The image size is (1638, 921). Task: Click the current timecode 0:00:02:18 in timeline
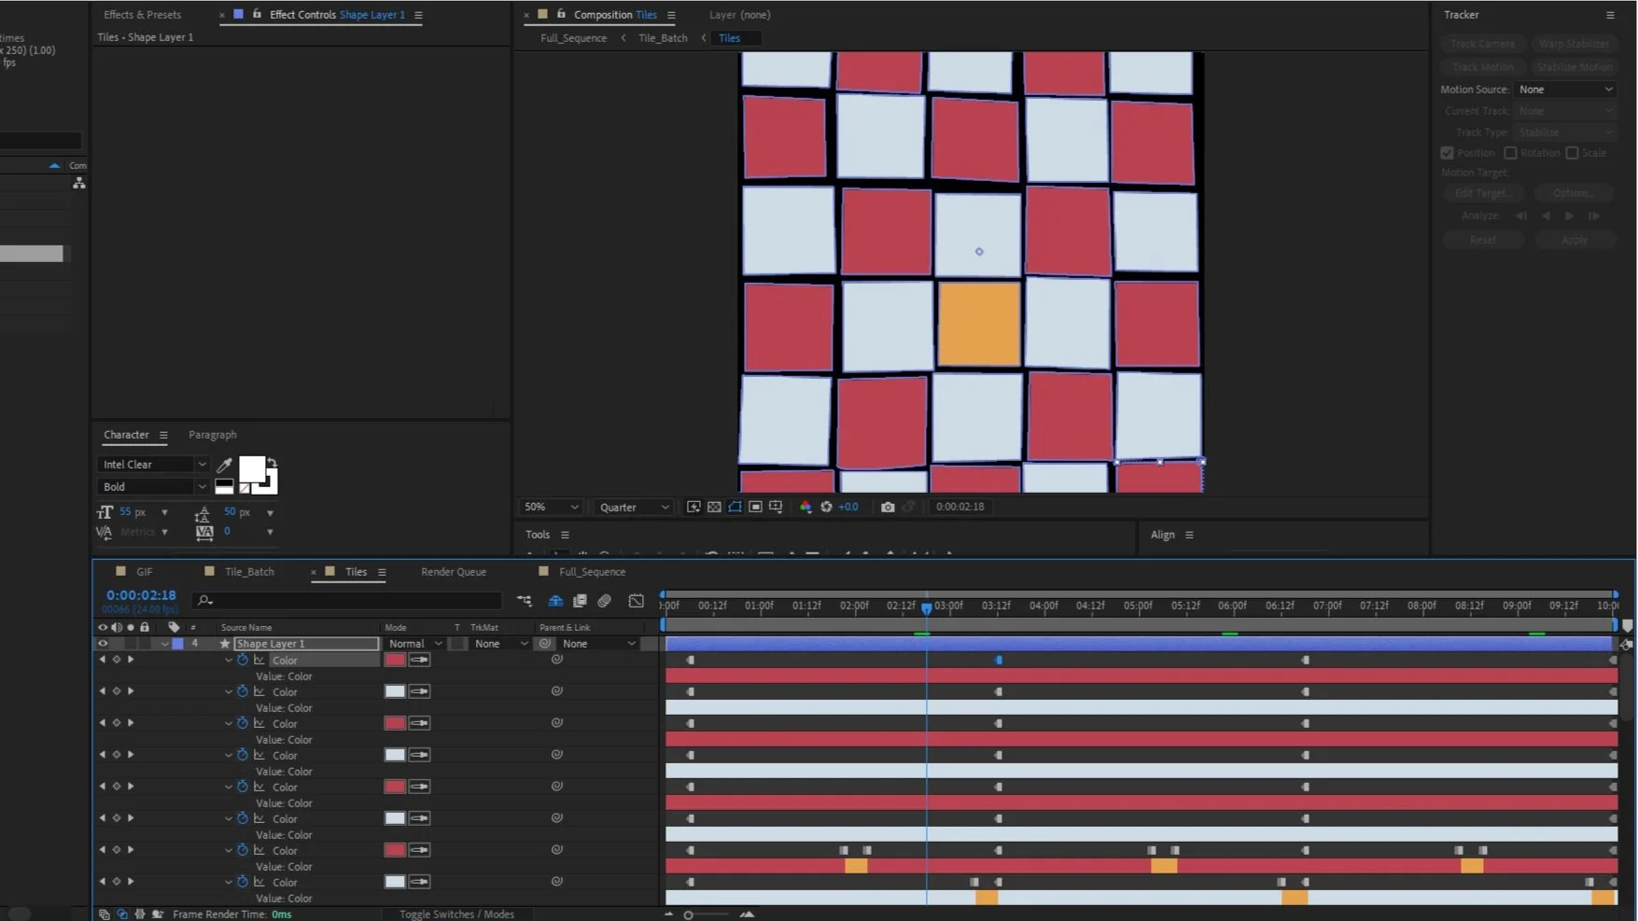click(x=141, y=595)
